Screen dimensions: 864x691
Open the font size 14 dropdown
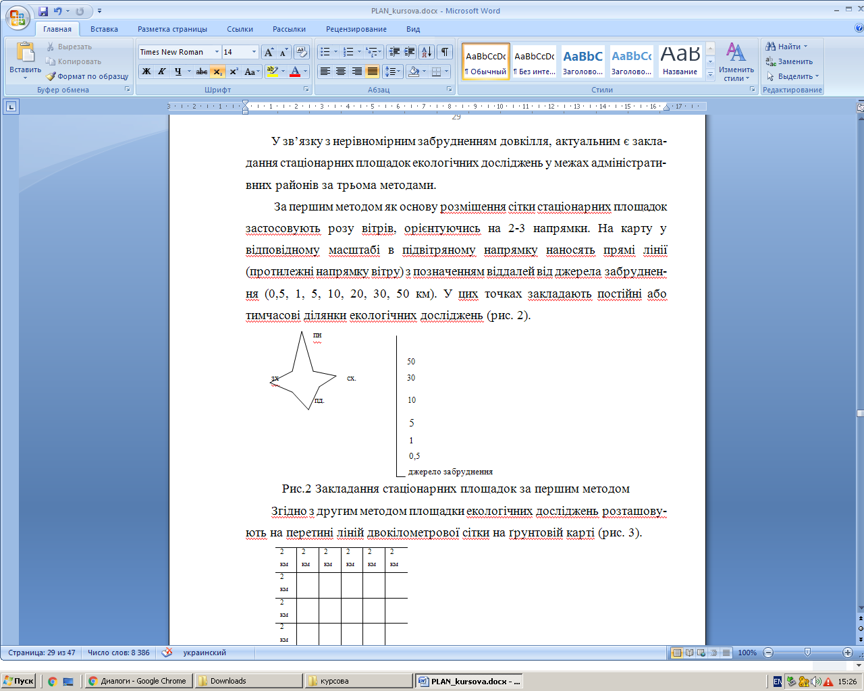coord(254,52)
